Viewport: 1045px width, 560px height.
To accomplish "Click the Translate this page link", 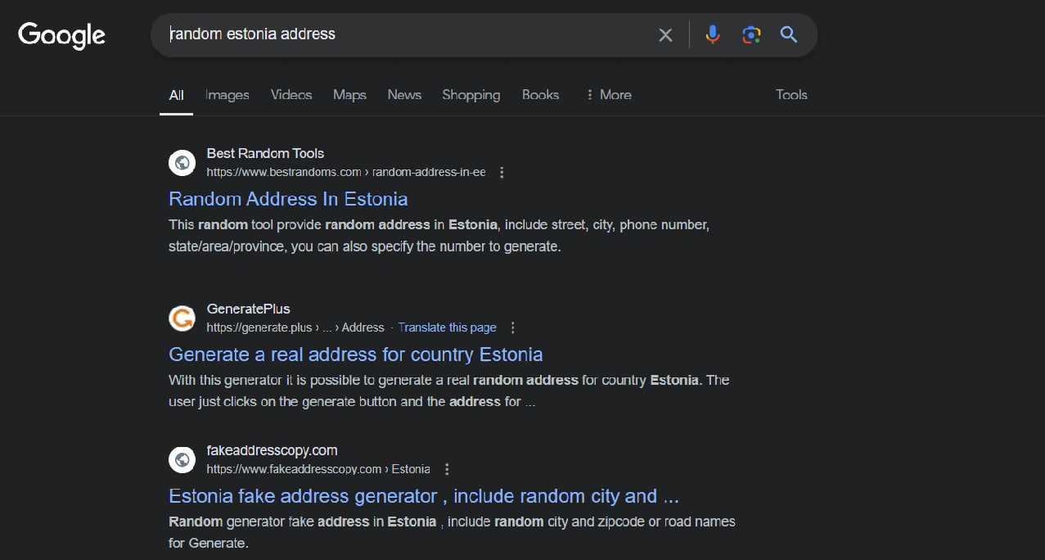I will coord(448,327).
